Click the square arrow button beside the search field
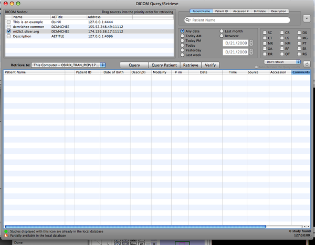315x245 pixels. 307,19
